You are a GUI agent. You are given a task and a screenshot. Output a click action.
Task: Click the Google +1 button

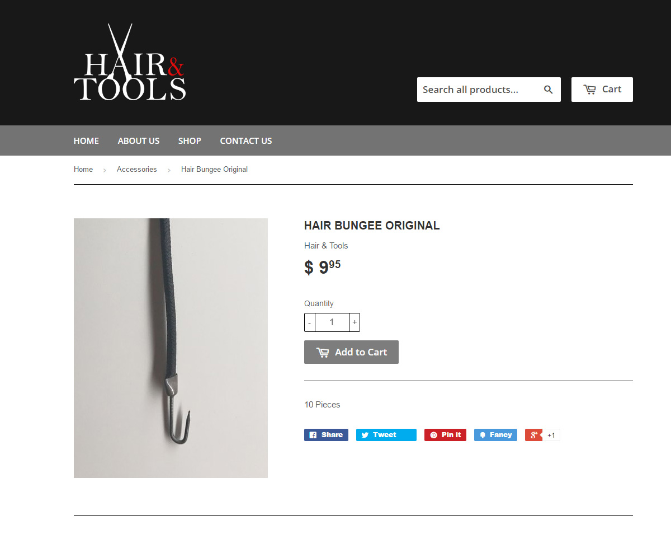point(542,435)
